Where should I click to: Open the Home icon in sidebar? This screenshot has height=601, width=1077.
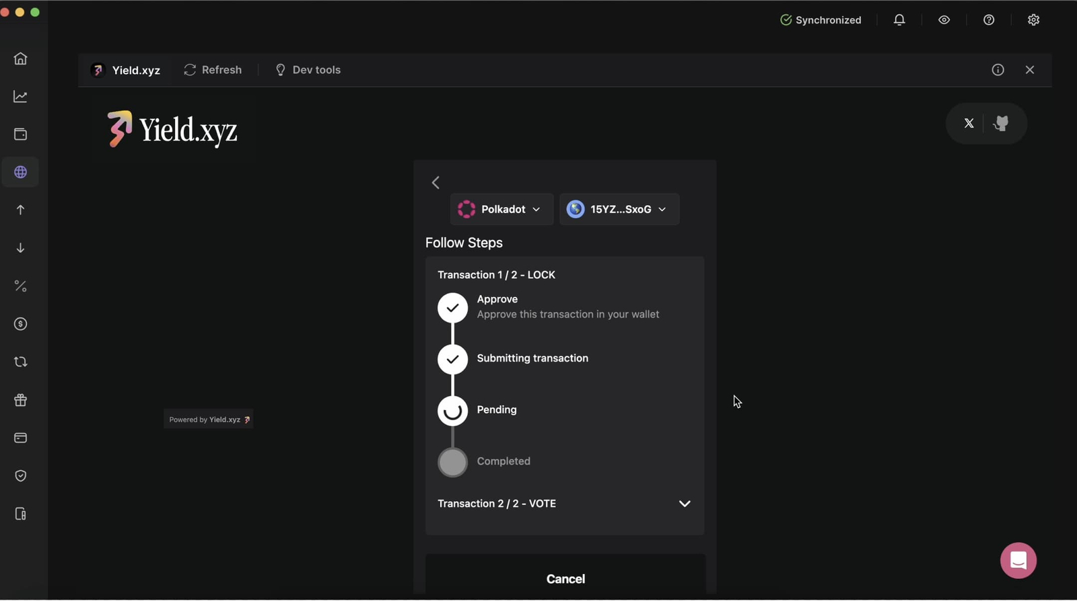[20, 58]
